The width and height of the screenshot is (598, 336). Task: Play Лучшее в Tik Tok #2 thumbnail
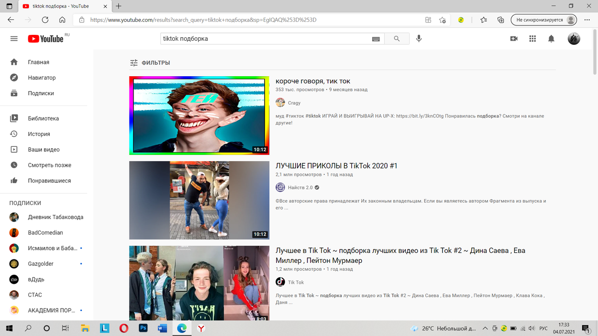pyautogui.click(x=199, y=283)
